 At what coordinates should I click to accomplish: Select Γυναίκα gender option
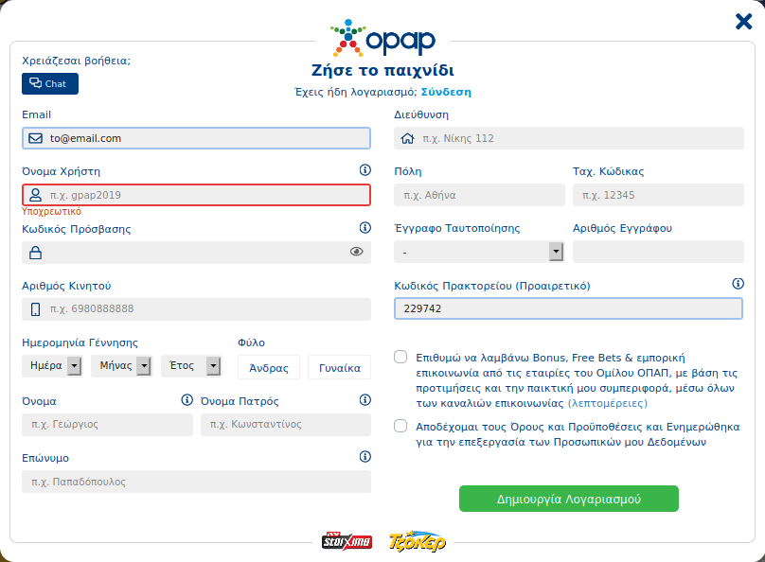[x=340, y=367]
